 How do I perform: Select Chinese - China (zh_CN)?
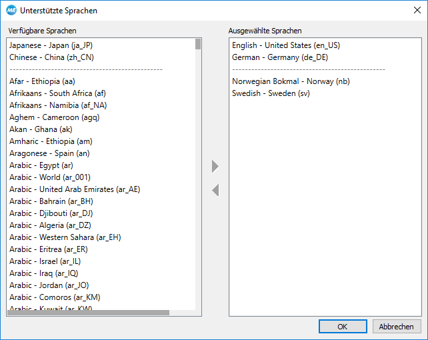[x=51, y=57]
